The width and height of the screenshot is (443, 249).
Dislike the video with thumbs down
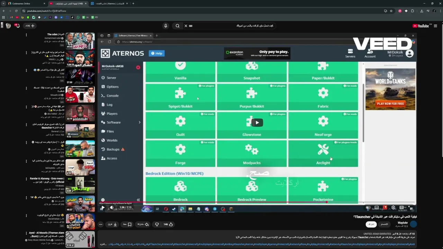[157, 224]
